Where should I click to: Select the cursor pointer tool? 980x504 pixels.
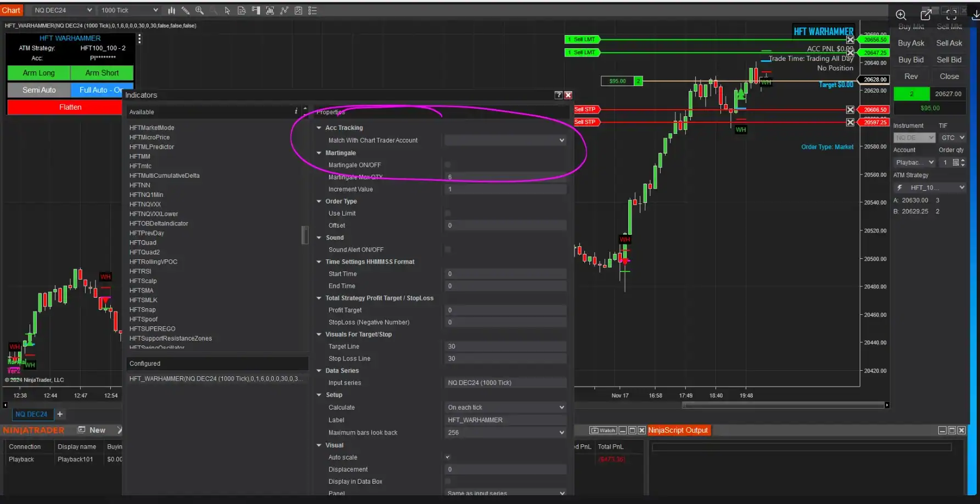click(x=227, y=10)
